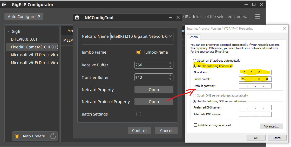Click the NICConfigTool network card icon
The height and width of the screenshot is (147, 291).
click(77, 18)
